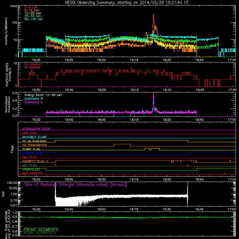Click the red BAD PACKETS tick marker
This screenshot has height=239, width=239.
(x=225, y=173)
